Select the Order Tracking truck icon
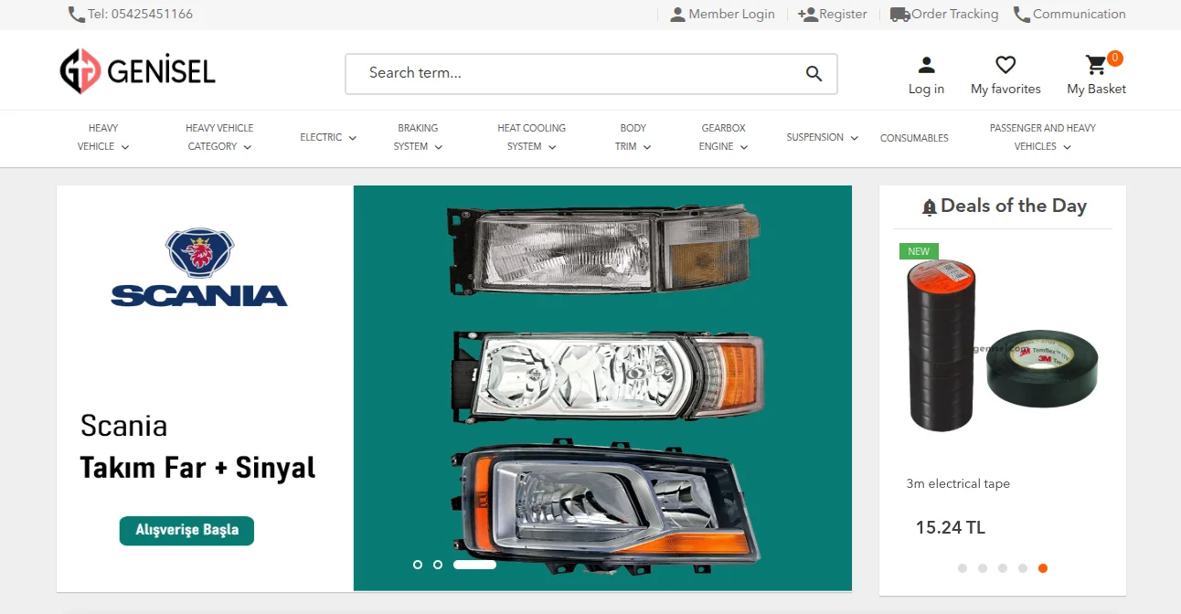Viewport: 1181px width, 614px height. pyautogui.click(x=899, y=14)
